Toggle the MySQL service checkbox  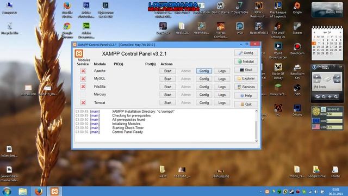(83, 79)
